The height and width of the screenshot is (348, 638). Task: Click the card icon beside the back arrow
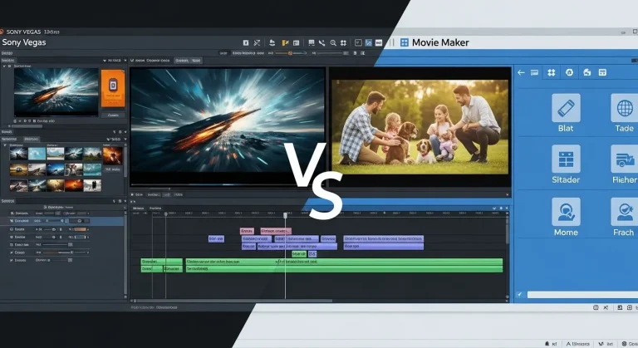[535, 72]
